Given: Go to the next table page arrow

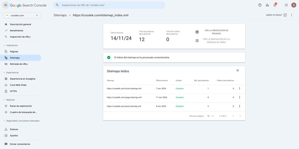Looking at the screenshot, I should 240,116.
